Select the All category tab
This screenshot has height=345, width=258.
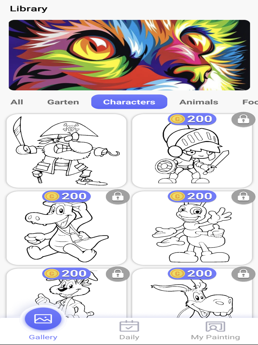click(17, 102)
